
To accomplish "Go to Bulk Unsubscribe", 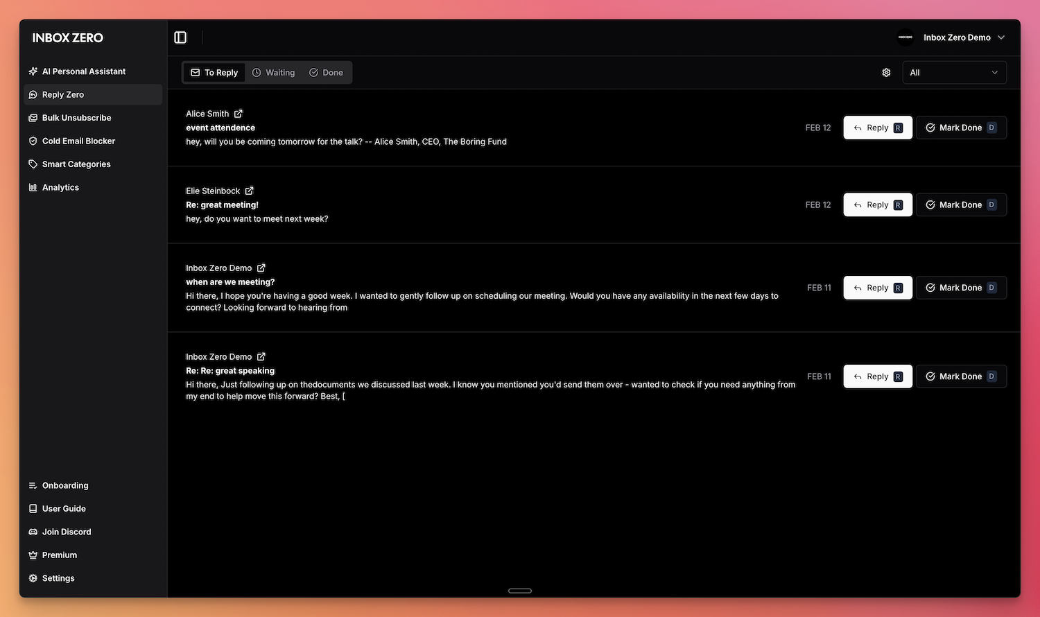I will (93, 118).
